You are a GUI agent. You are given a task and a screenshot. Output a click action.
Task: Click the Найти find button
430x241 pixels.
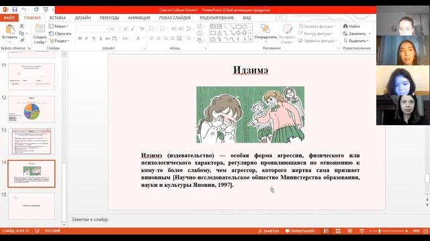[351, 26]
